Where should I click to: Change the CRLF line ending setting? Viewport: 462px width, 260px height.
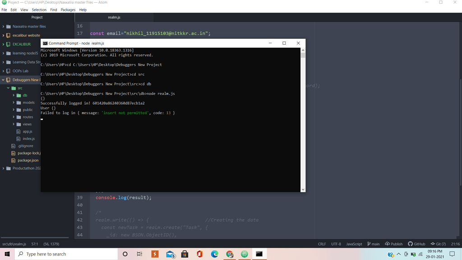(x=322, y=244)
